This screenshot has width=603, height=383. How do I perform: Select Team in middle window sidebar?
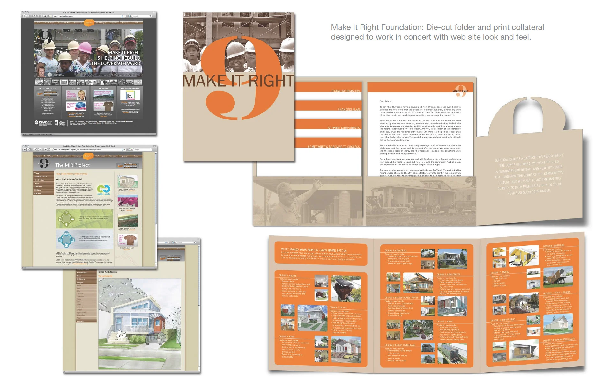pyautogui.click(x=44, y=183)
